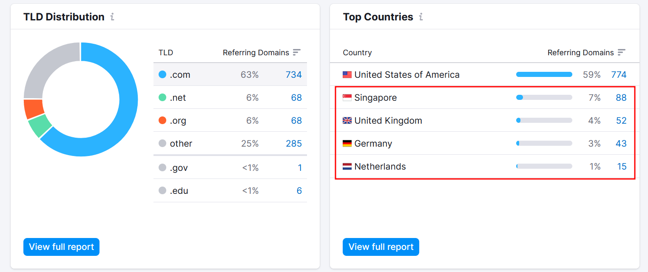Screen dimensions: 648x272
Task: Click the United Kingdom flag icon
Action: point(347,121)
